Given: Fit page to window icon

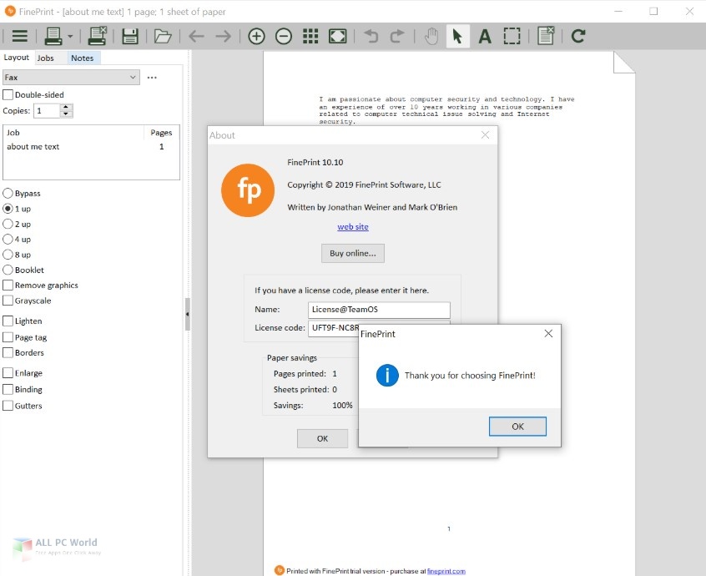Looking at the screenshot, I should pos(338,36).
